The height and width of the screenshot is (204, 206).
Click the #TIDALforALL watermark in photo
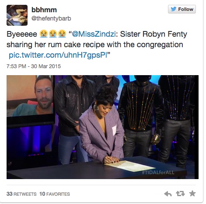coord(158,173)
